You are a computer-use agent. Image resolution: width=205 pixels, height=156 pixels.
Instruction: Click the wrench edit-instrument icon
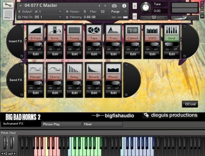pyautogui.click(x=6, y=6)
